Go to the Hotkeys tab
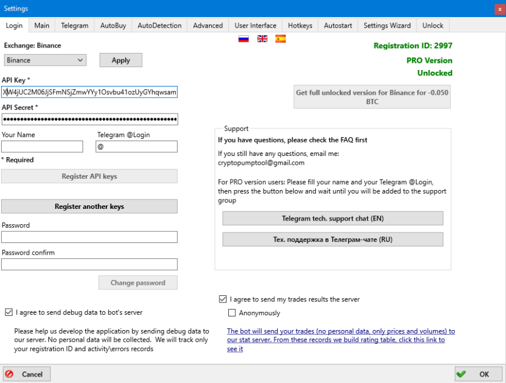The width and height of the screenshot is (506, 383). 300,25
